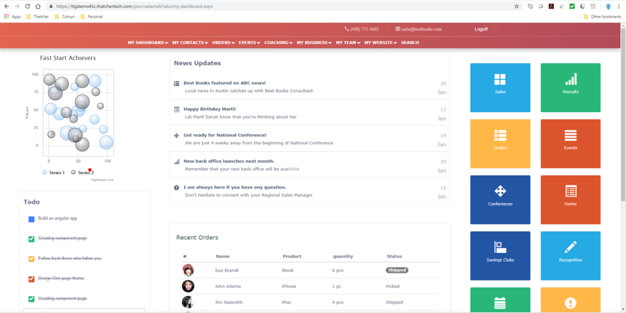Open the yellow exclamation alert tile
The height and width of the screenshot is (313, 626).
(571, 300)
